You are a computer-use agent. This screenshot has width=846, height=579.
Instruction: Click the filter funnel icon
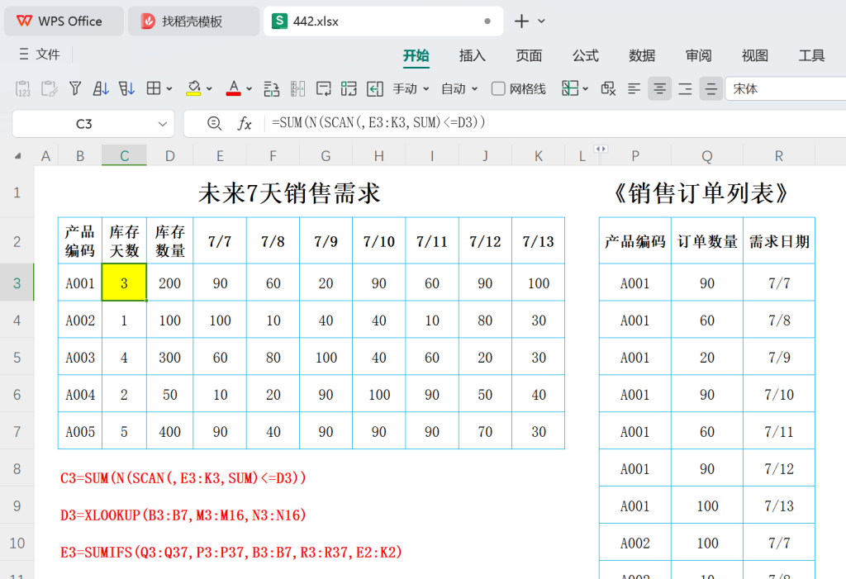pos(75,88)
